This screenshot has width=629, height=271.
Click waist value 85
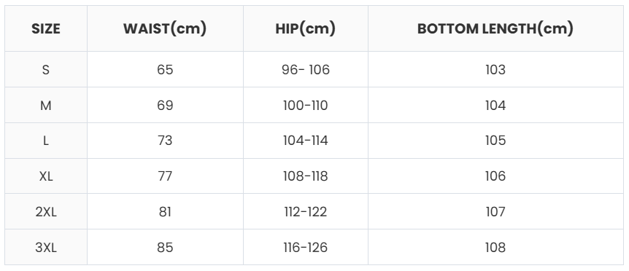click(165, 247)
